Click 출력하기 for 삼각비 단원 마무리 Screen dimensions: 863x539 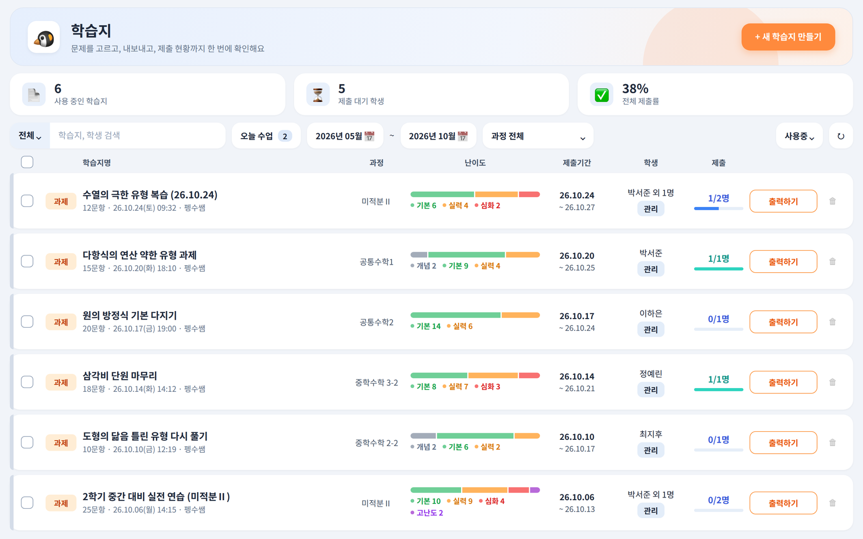[x=783, y=382]
